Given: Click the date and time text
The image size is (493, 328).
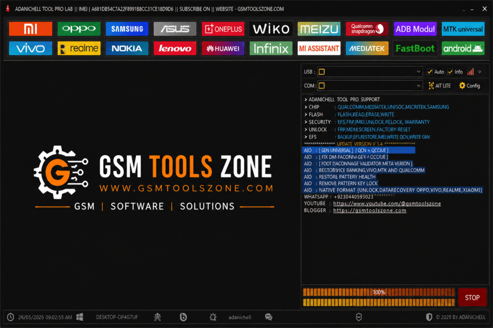Looking at the screenshot, I should pos(45,317).
